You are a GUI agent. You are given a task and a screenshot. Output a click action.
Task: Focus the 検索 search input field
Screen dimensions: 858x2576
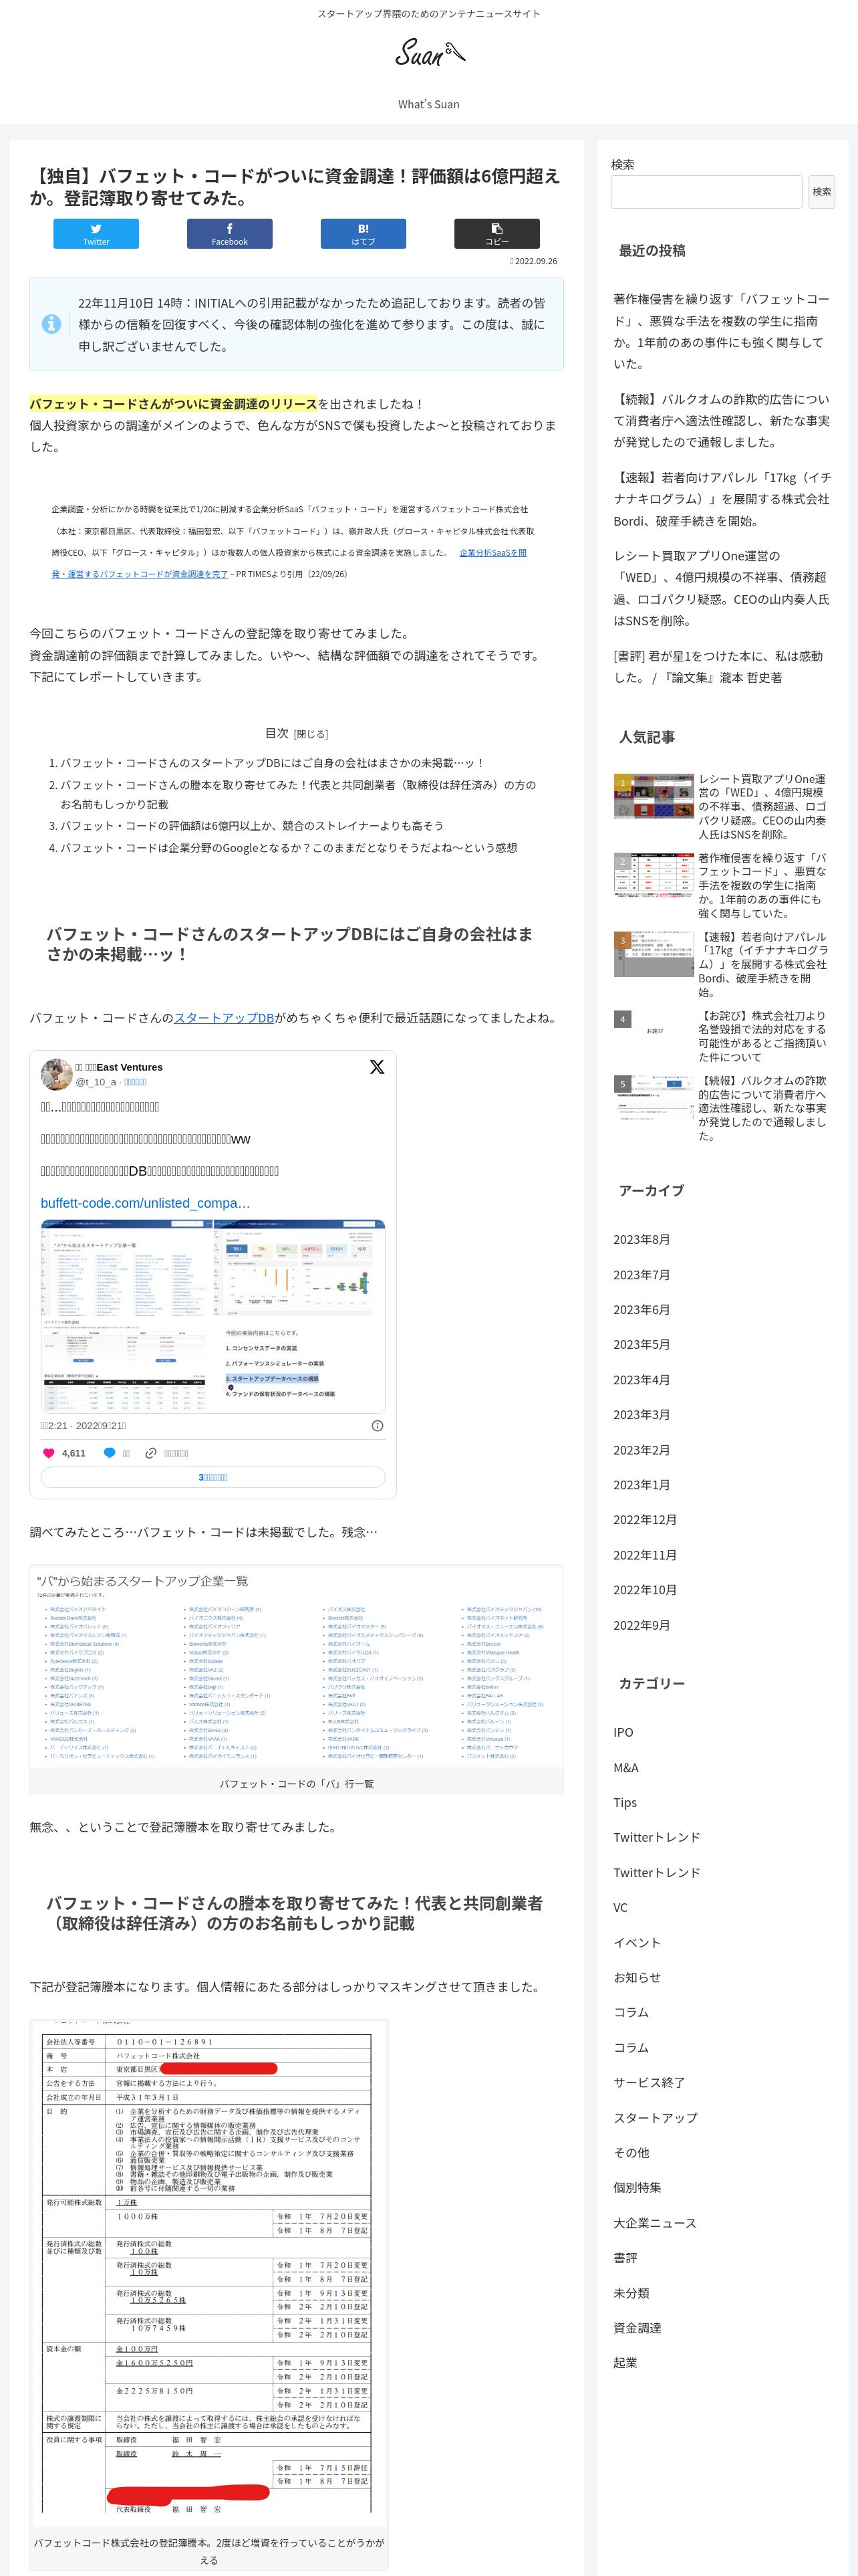point(706,192)
